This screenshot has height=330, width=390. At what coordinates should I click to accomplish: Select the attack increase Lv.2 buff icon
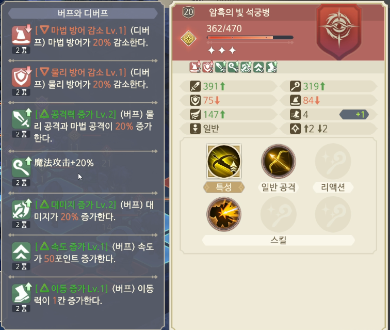tap(21, 119)
